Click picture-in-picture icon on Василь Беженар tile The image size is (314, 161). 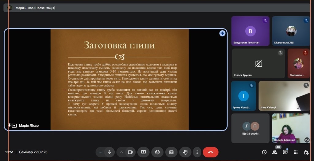[306, 140]
